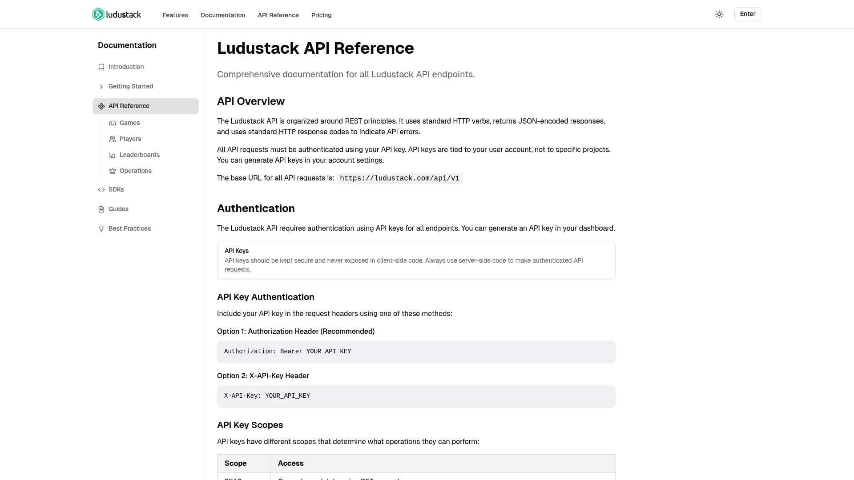
Task: Select the gamepad icon next to Games
Action: (113, 123)
